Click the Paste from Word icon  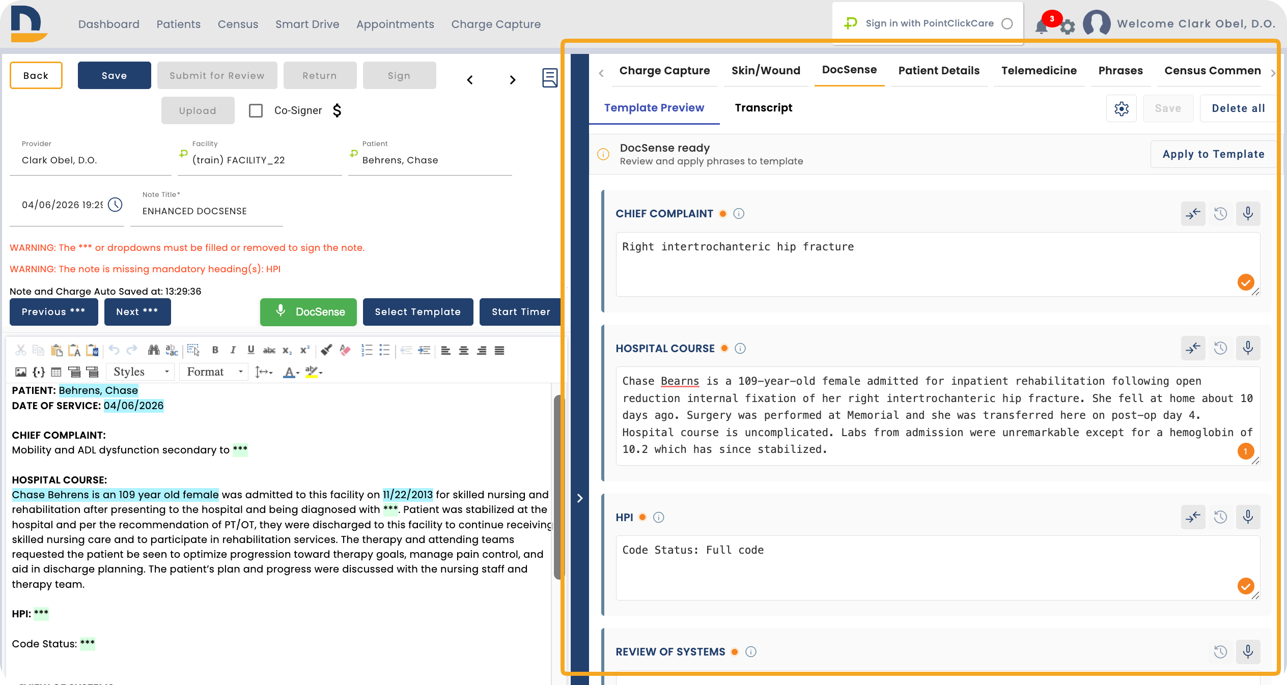(92, 350)
